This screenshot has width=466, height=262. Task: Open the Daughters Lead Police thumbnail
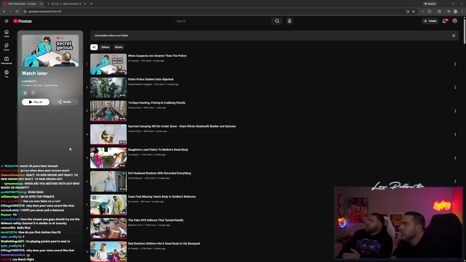108,158
